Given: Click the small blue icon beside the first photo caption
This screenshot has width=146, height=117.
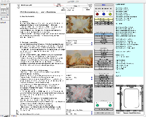Looking at the screenshot, I should point(92,43).
